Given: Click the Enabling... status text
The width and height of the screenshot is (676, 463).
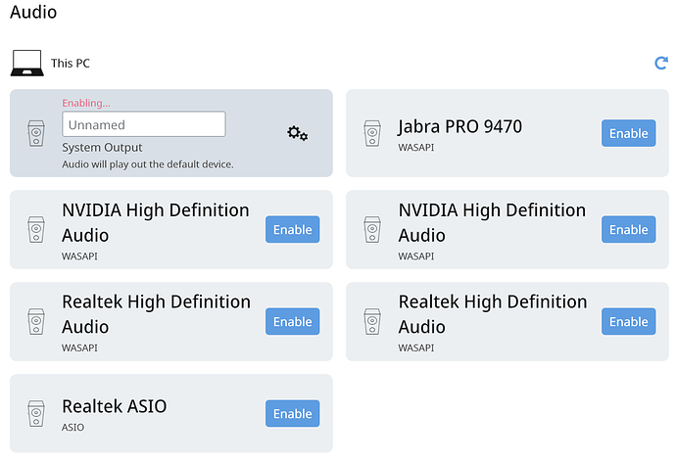Looking at the screenshot, I should point(86,103).
